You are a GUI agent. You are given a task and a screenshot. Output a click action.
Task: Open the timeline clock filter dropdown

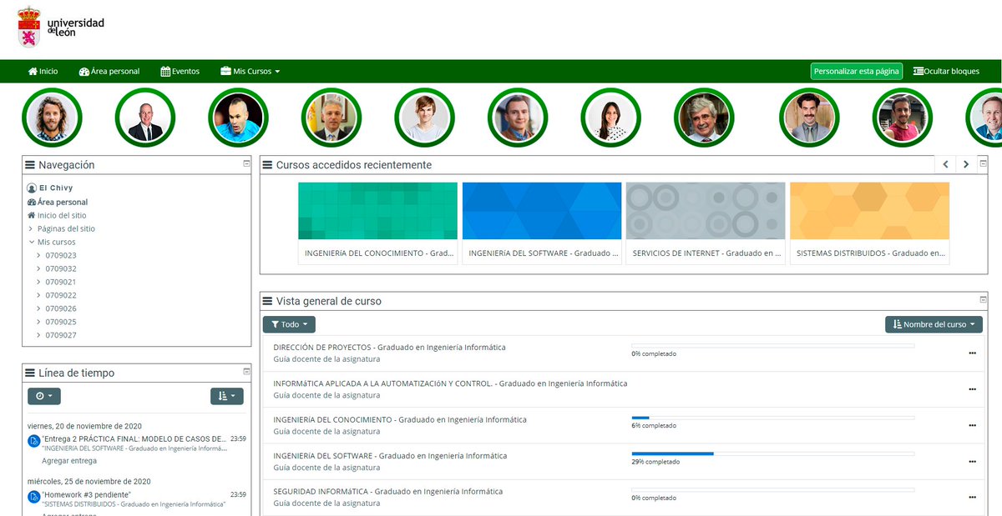coord(44,396)
